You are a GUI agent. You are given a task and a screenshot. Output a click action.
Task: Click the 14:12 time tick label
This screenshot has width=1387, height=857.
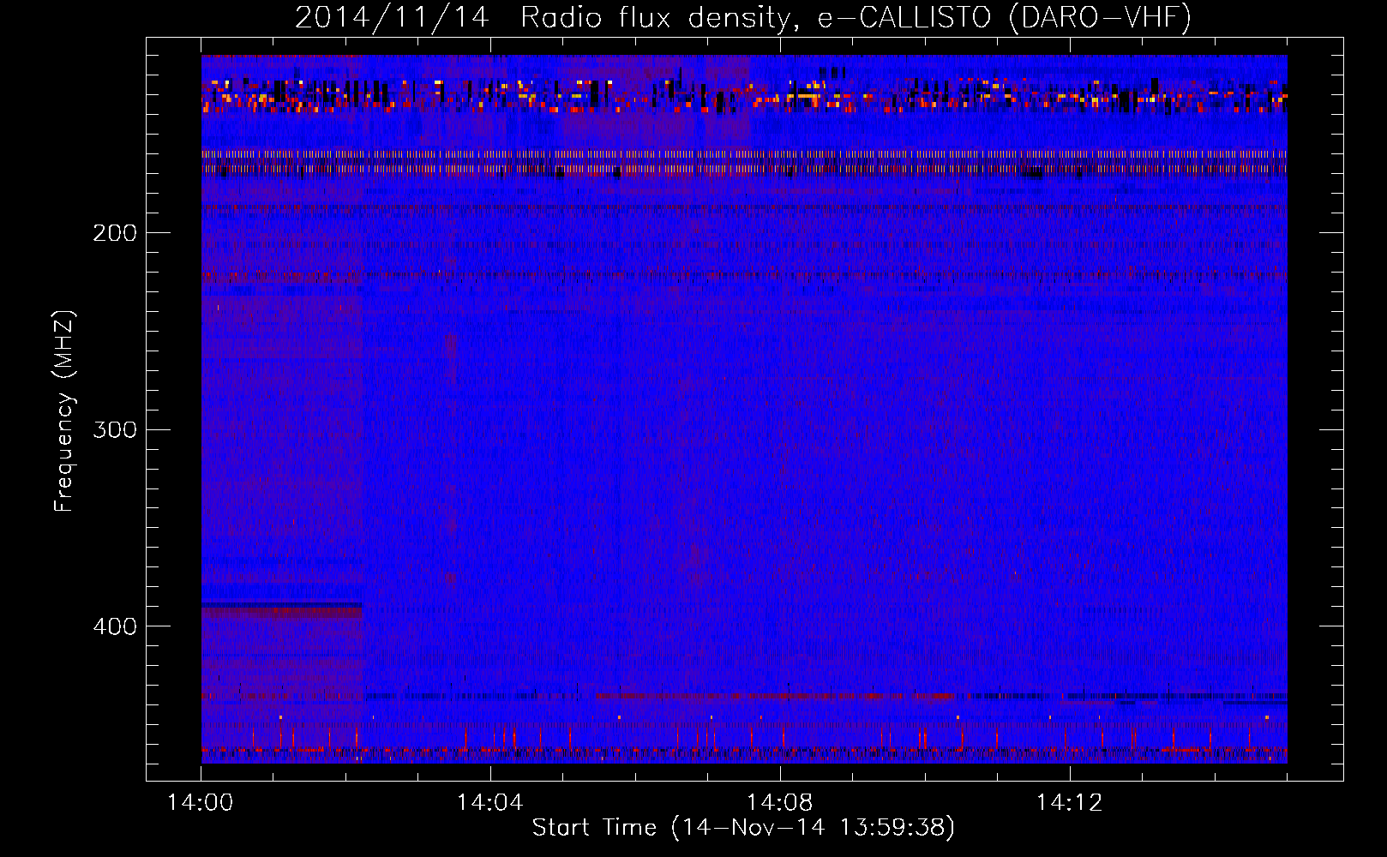(x=1069, y=803)
